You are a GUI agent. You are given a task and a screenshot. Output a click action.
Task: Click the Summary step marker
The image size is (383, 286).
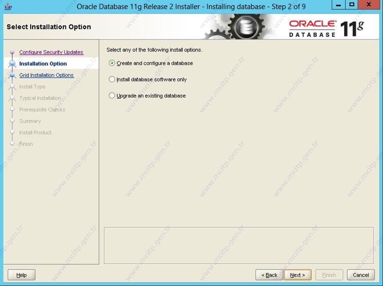(x=12, y=121)
